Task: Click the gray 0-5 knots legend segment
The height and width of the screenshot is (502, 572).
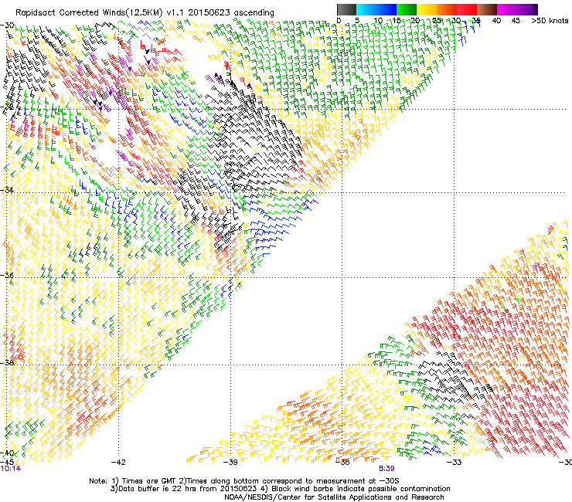Action: click(346, 9)
